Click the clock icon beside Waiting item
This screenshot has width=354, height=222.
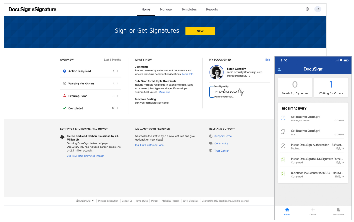(283, 118)
